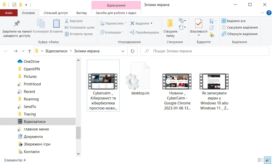Image resolution: width=272 pixels, height=164 pixels.
Task: Clear selection with Скасувати виділення
Action: pyautogui.click(x=240, y=28)
